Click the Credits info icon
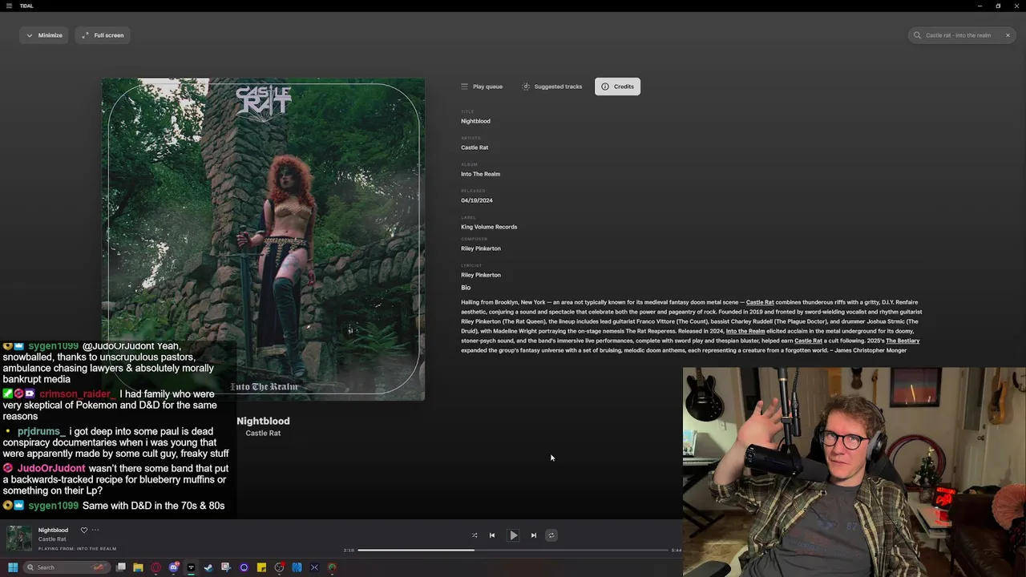Screen dimensions: 1026x577 click(x=605, y=87)
